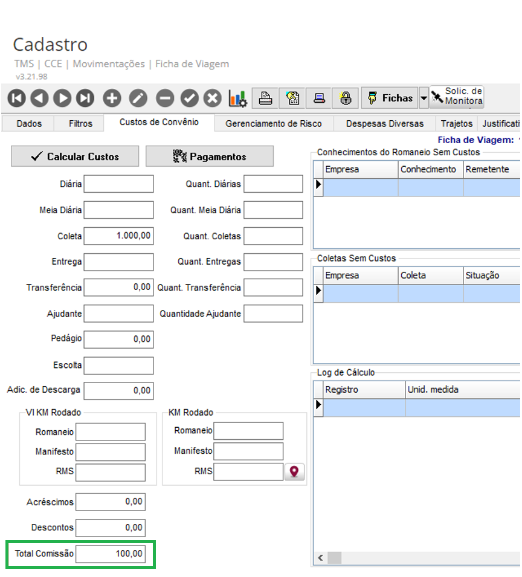Open the bar chart report icon
Image resolution: width=522 pixels, height=577 pixels.
pyautogui.click(x=237, y=98)
